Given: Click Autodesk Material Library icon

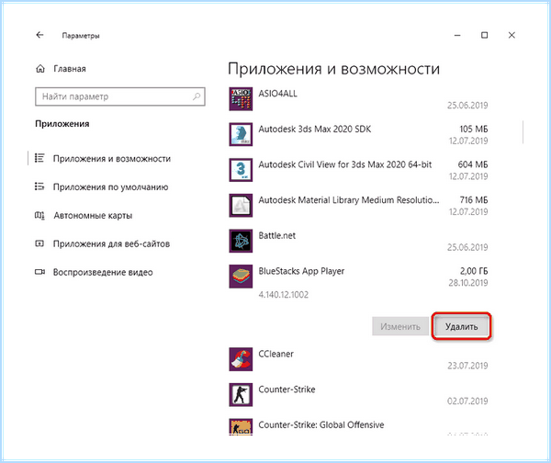Looking at the screenshot, I should coord(241,205).
